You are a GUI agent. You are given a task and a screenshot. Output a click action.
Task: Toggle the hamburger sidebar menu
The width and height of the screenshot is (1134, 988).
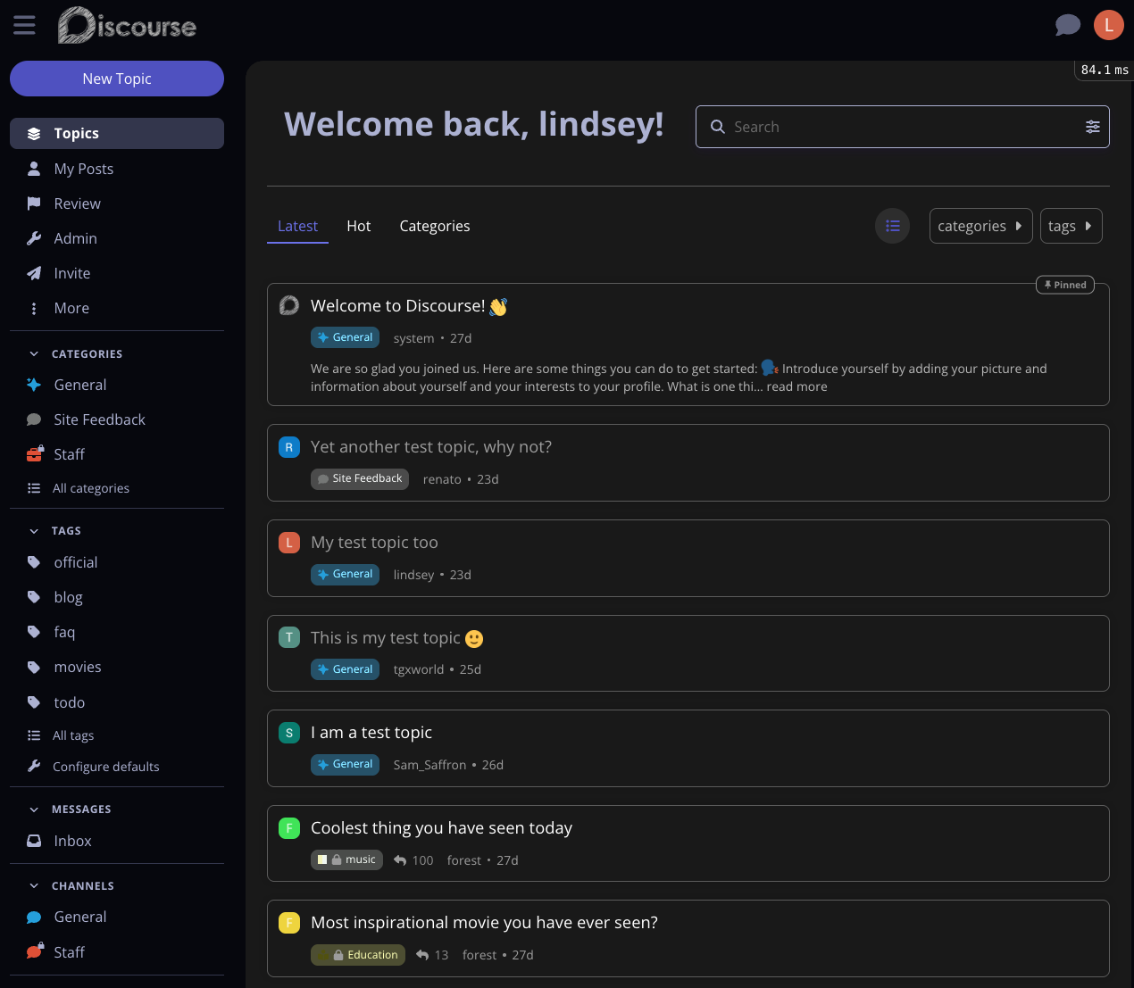pyautogui.click(x=24, y=25)
